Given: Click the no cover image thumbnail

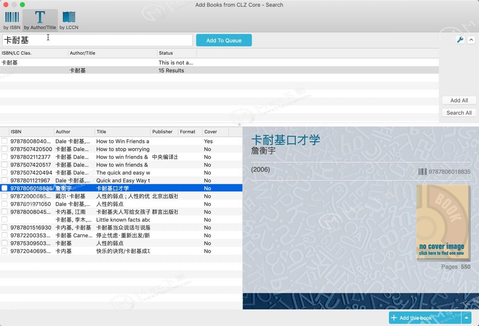Looking at the screenshot, I should pos(443,222).
